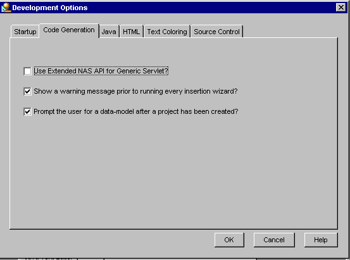The width and height of the screenshot is (350, 260).
Task: Enable the Use Extended NAS API checkbox
Action: [x=27, y=71]
